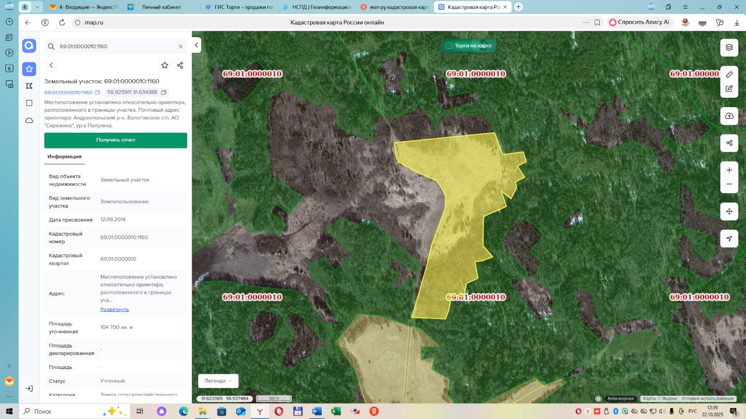Clear the search field with the X
The width and height of the screenshot is (746, 419).
181,47
